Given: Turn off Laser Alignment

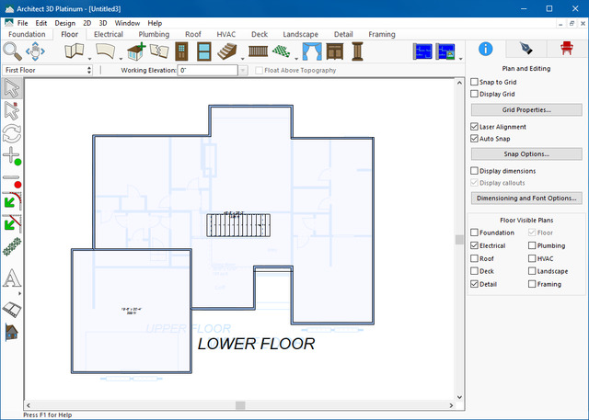Looking at the screenshot, I should (475, 127).
